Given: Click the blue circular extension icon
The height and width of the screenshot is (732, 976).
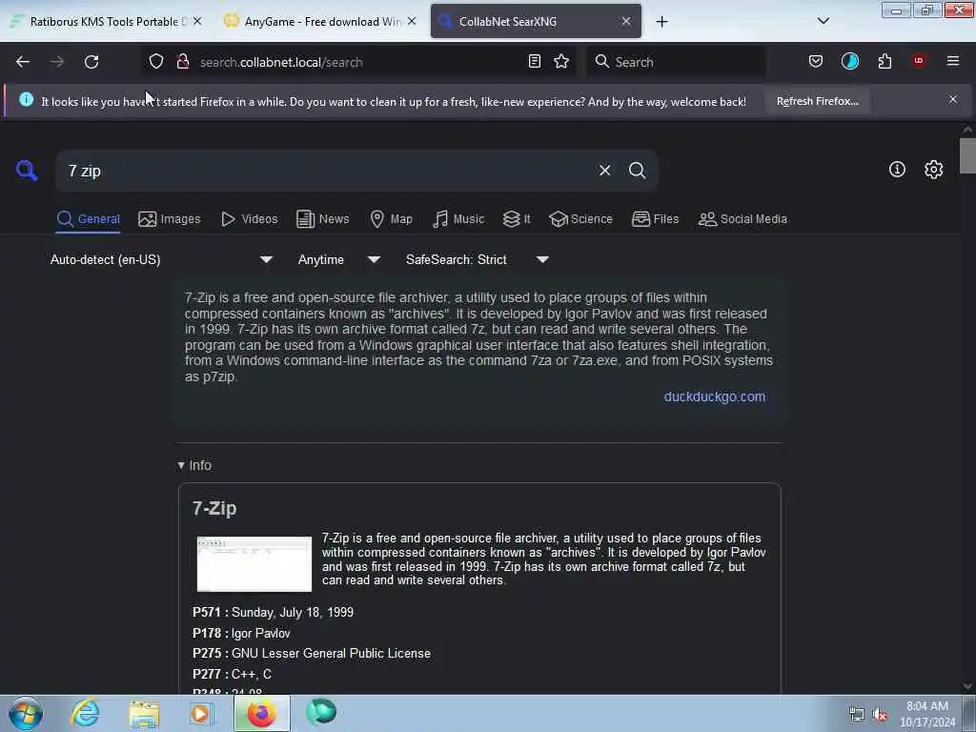Looking at the screenshot, I should click(849, 61).
